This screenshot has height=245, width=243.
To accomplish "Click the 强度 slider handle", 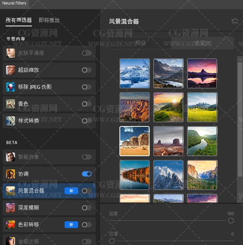I will [231, 221].
